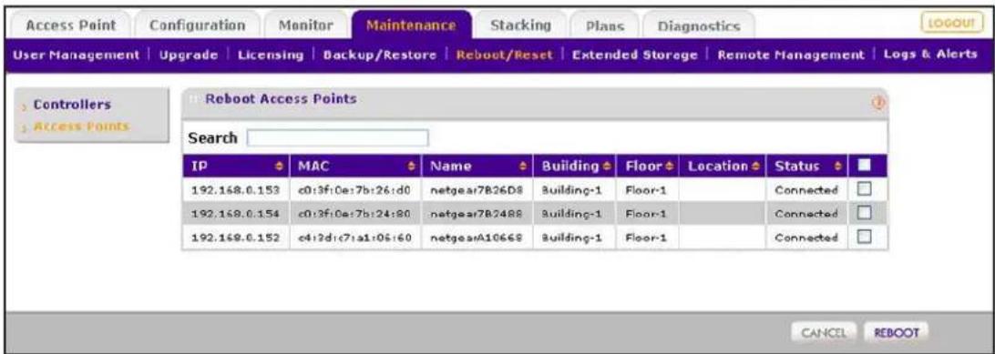Open the Diagnostics tab
The image size is (995, 354).
(x=699, y=26)
